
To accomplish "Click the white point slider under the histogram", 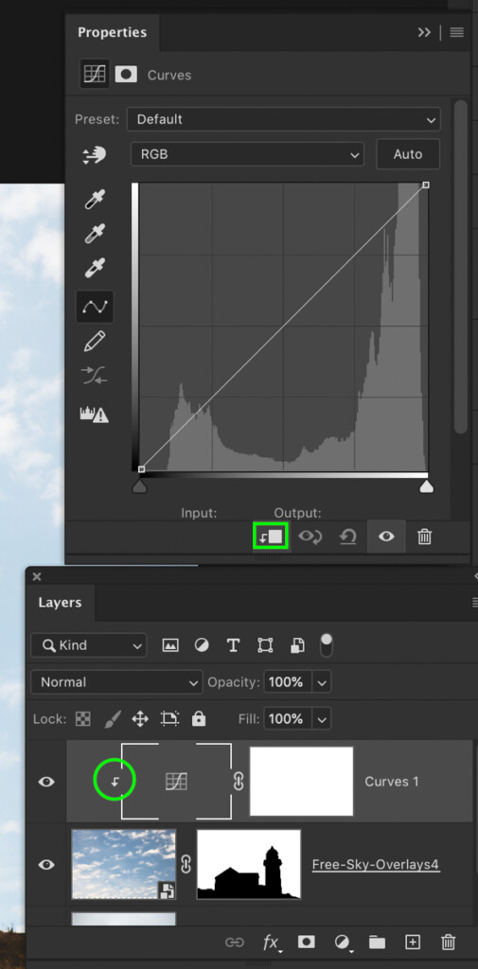I will click(426, 487).
